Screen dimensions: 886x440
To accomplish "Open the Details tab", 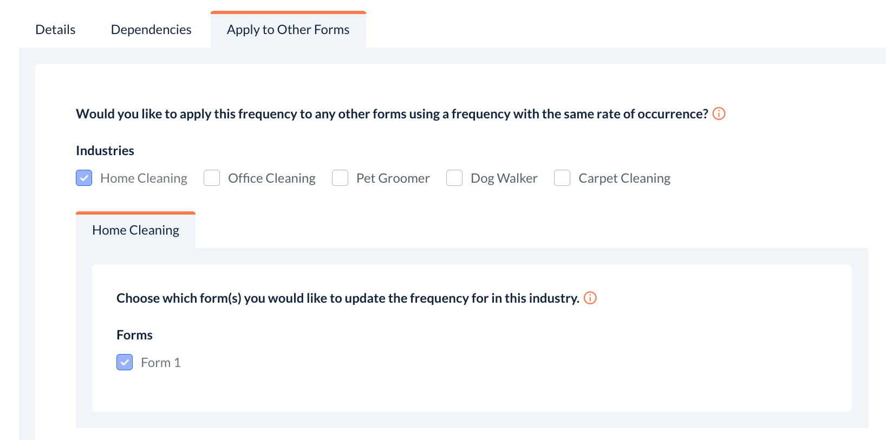I will pos(55,30).
